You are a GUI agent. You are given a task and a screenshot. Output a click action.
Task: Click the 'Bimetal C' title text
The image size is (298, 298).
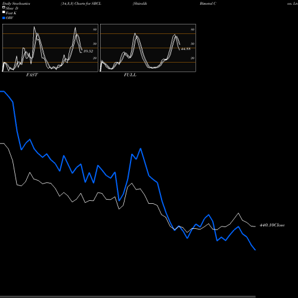point(208,4)
